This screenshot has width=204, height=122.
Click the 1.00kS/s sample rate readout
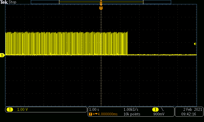pos(131,110)
